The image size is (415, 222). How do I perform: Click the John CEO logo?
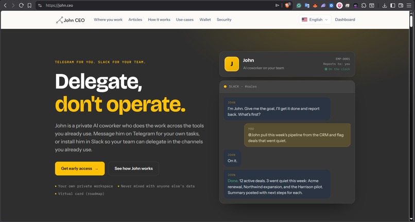coord(71,20)
